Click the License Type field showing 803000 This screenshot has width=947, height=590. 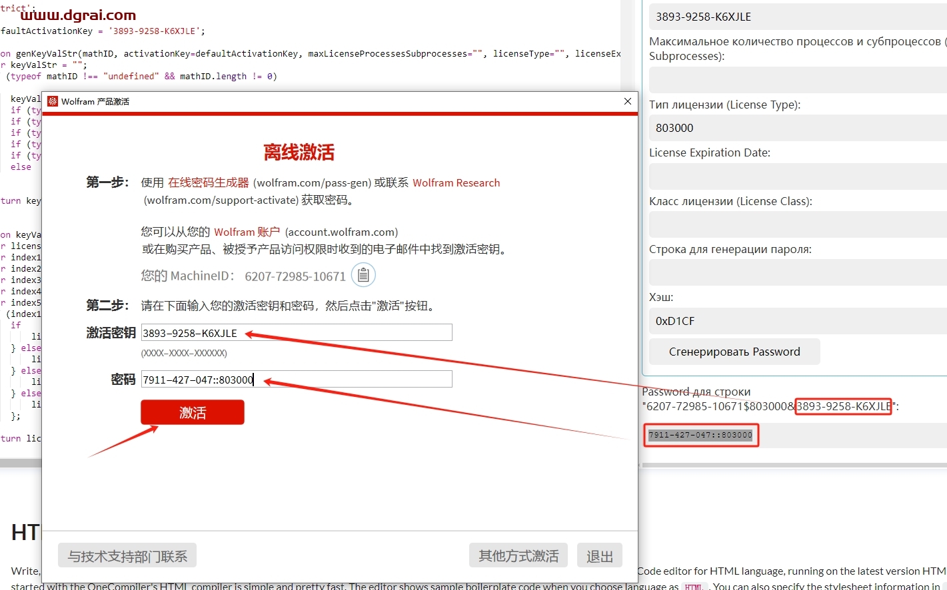click(798, 128)
